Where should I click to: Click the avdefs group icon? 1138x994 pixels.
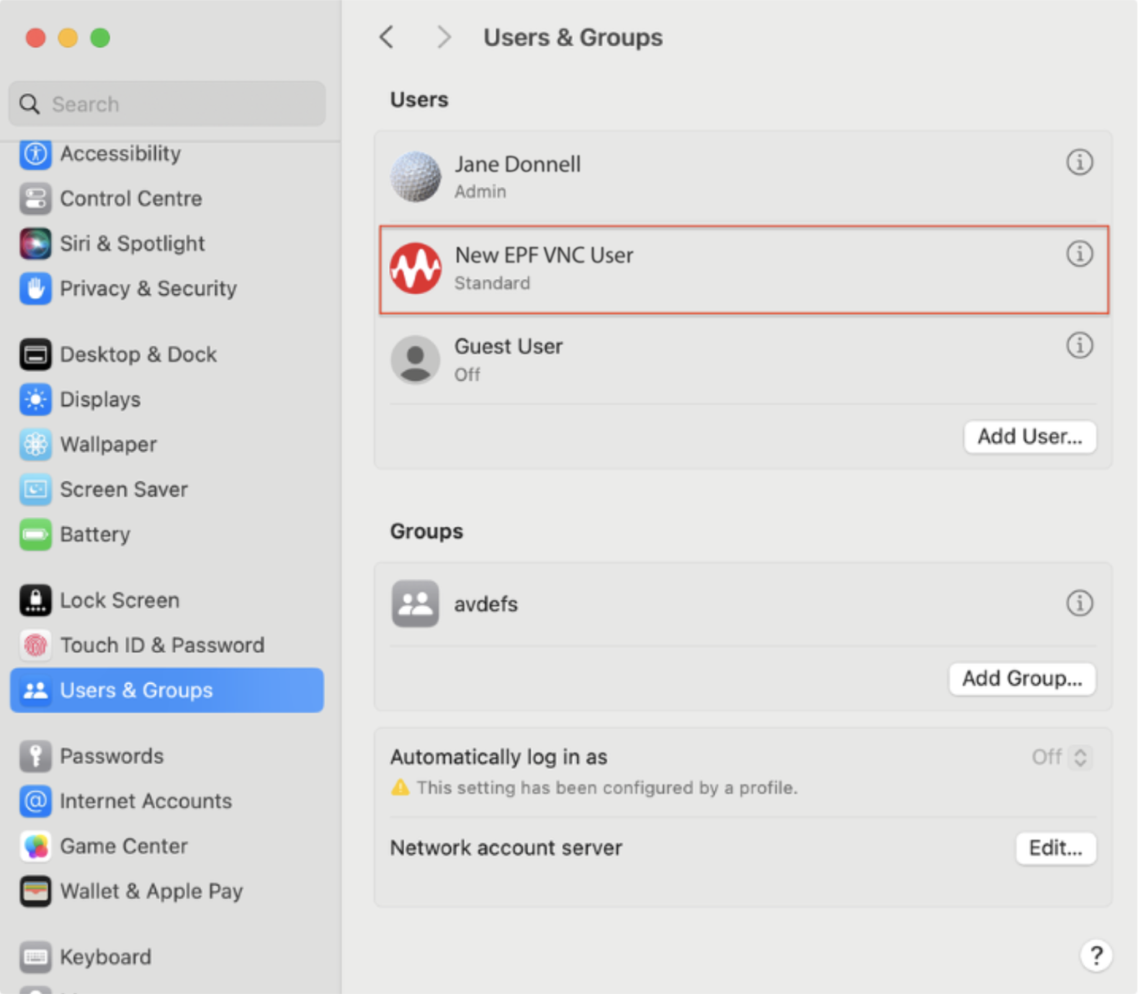click(x=415, y=604)
